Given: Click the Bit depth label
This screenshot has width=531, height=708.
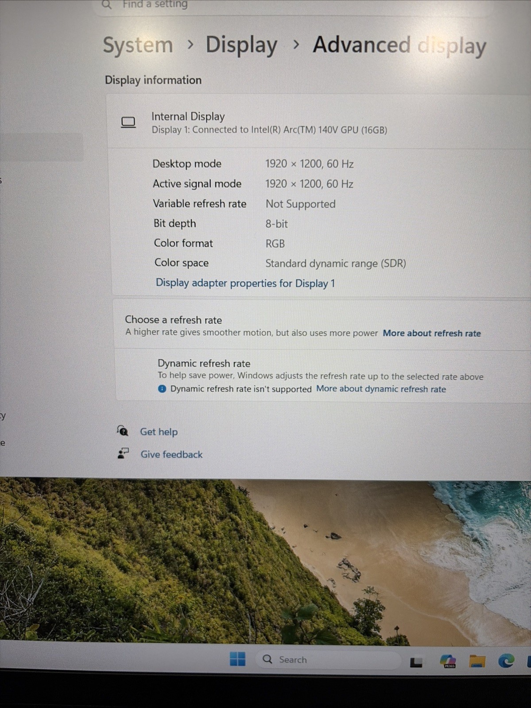Looking at the screenshot, I should (175, 224).
